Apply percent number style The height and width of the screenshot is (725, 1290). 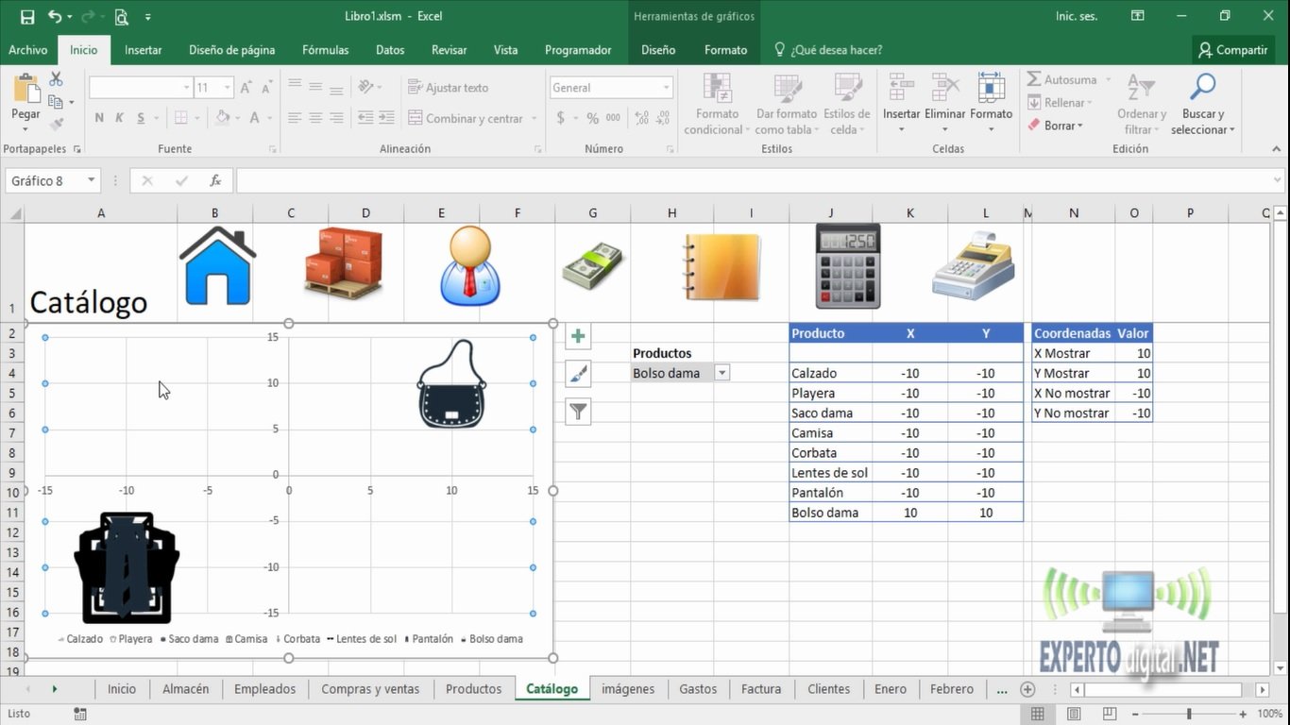coord(592,118)
